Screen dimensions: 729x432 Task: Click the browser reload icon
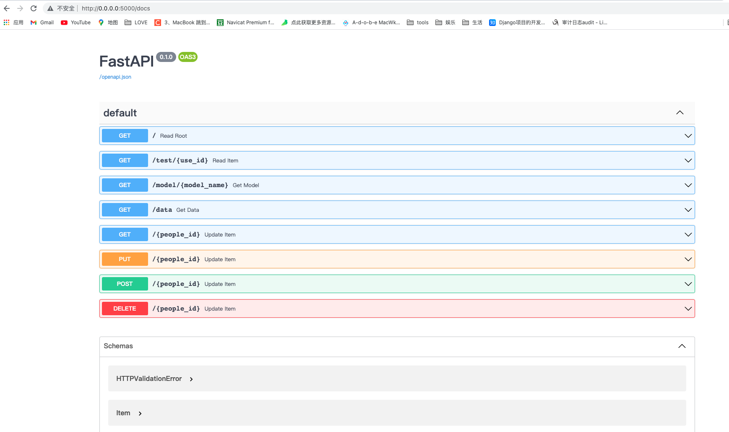pyautogui.click(x=34, y=8)
